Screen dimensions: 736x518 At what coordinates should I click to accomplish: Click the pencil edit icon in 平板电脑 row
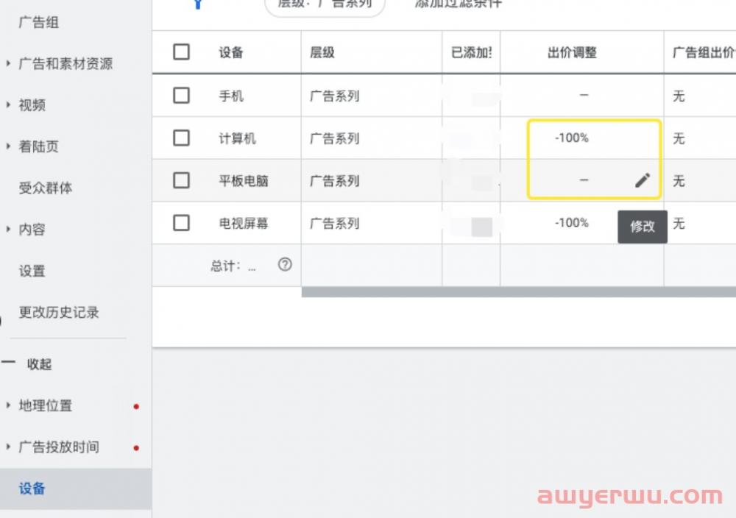pyautogui.click(x=643, y=181)
